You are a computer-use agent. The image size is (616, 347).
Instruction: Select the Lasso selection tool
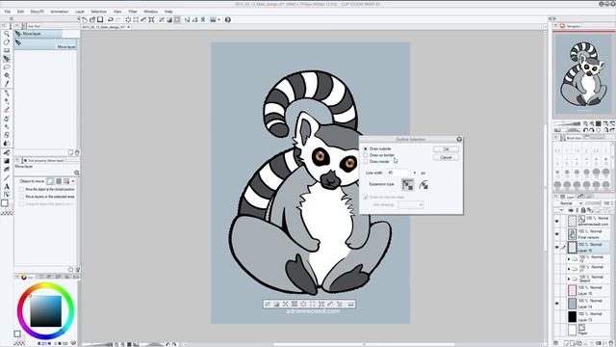click(7, 67)
